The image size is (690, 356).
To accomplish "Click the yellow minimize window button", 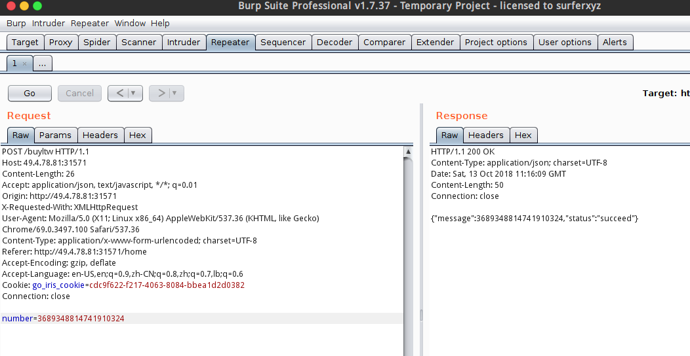I will (24, 6).
